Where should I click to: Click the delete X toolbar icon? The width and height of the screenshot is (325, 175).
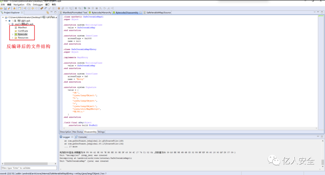[x=76, y=8]
